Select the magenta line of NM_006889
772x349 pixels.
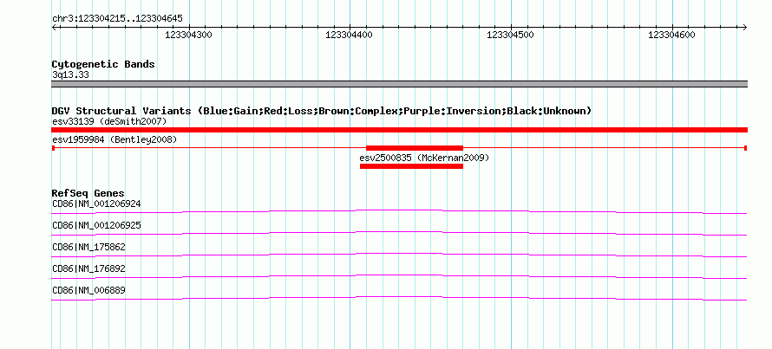pos(399,299)
